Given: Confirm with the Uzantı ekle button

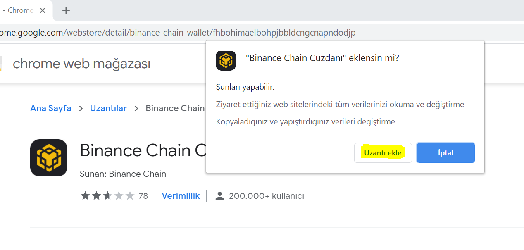Looking at the screenshot, I should pos(383,153).
